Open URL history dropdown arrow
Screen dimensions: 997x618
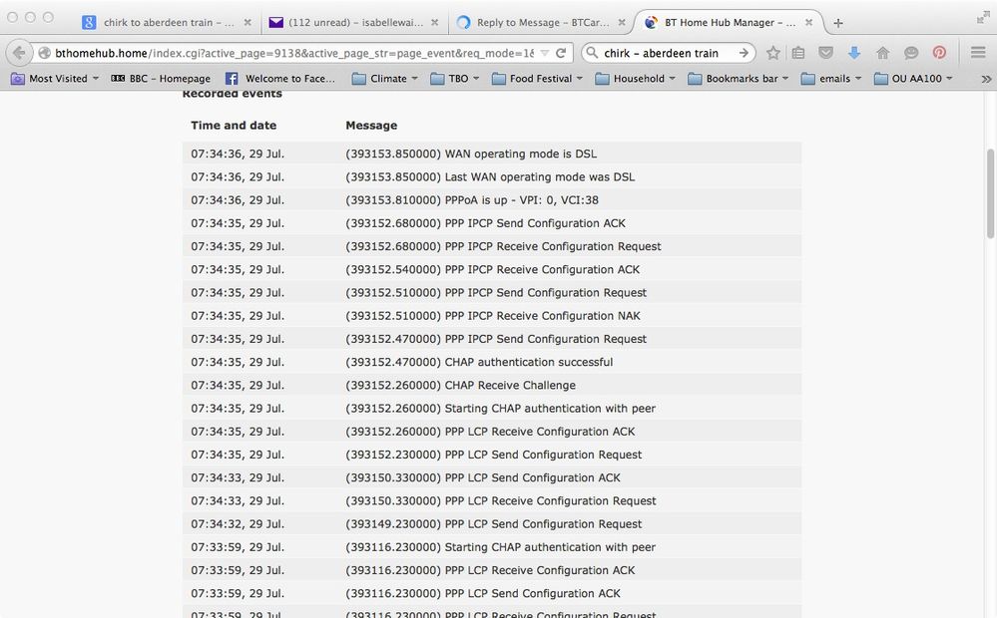(544, 54)
